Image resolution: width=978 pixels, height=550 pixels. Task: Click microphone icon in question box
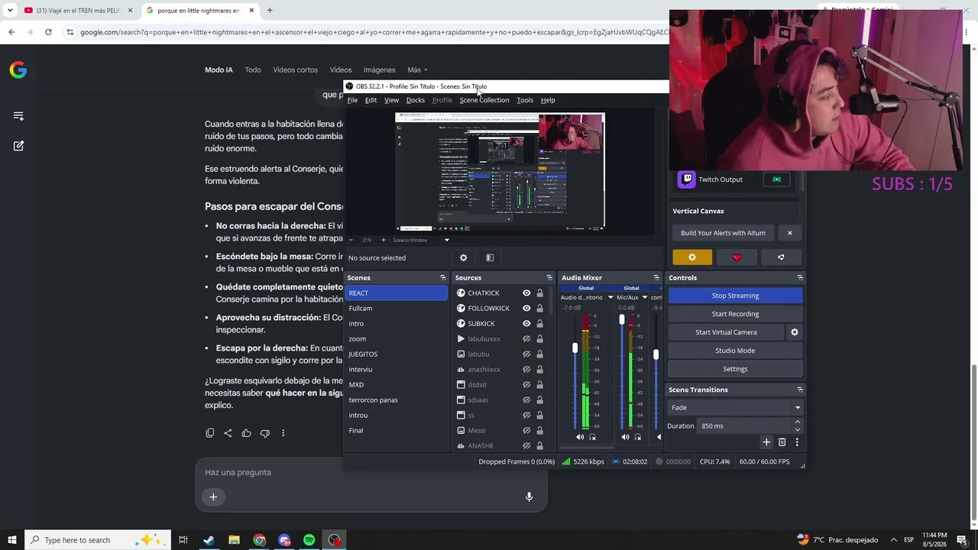529,497
